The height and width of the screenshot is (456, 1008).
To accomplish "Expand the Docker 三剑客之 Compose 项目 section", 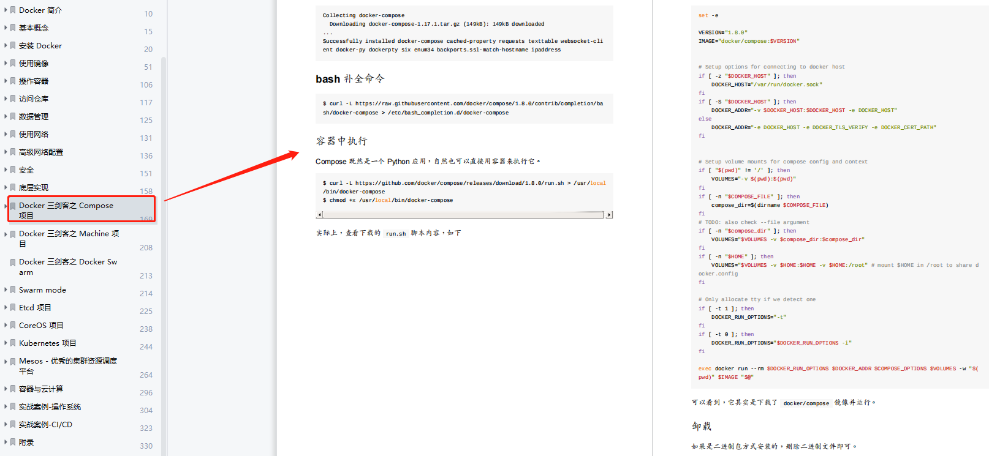I will (6, 206).
